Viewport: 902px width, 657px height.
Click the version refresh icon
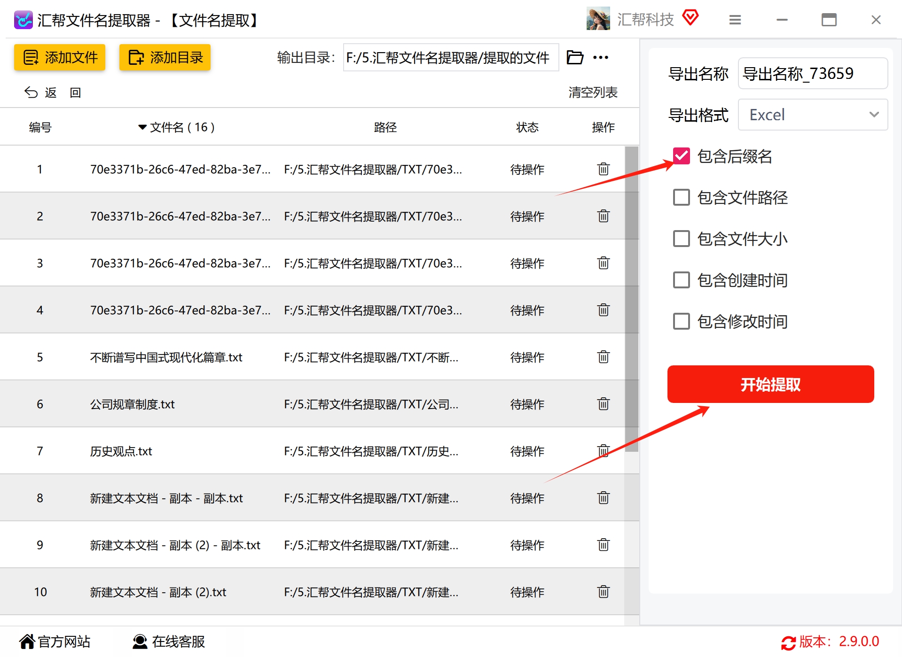(788, 642)
